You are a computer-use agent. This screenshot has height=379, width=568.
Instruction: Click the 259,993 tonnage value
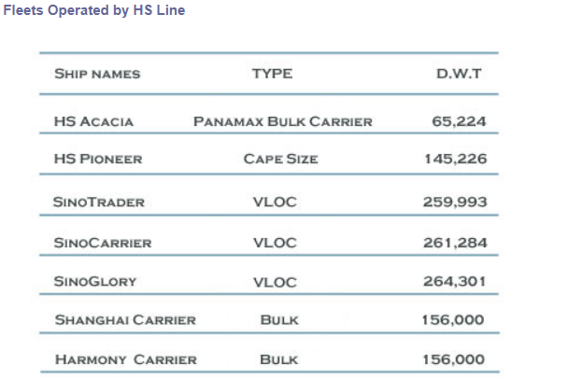455,201
